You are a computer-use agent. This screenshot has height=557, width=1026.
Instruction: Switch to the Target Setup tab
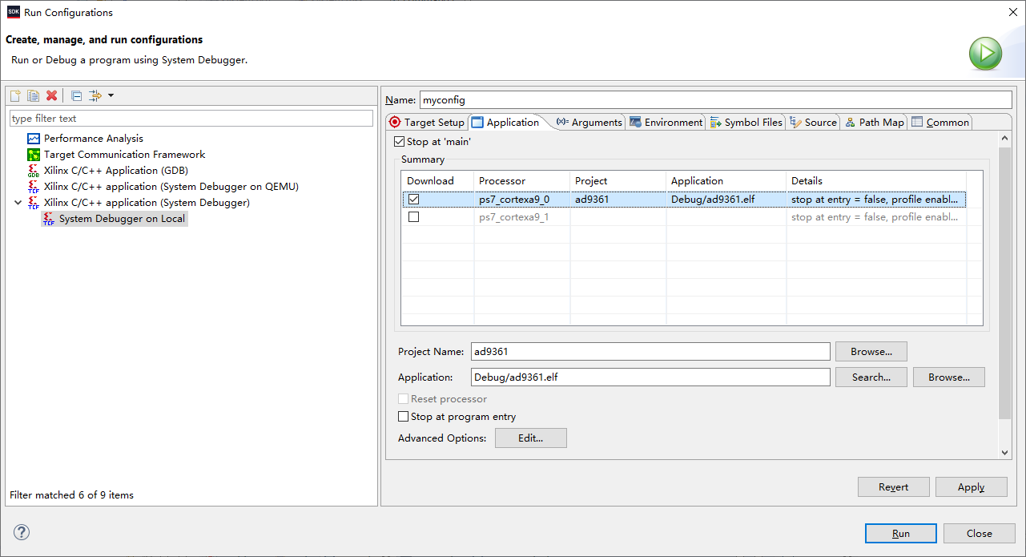coord(426,122)
